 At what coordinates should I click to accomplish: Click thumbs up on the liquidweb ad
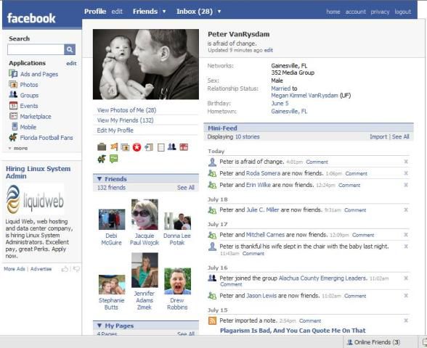65,269
